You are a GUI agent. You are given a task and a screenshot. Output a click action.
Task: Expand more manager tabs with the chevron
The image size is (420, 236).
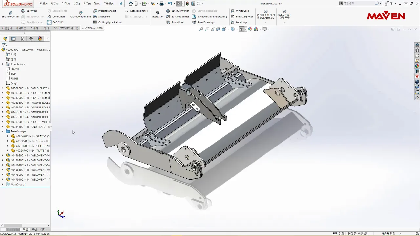coord(47,39)
